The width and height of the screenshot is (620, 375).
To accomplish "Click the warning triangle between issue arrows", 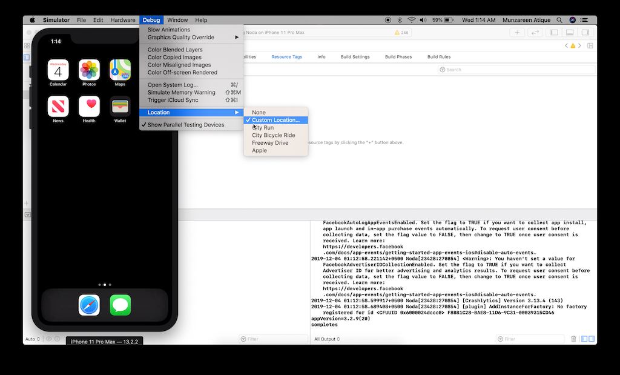I will tap(573, 45).
